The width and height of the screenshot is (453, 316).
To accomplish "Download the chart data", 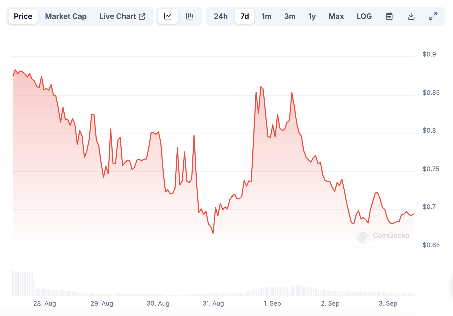I will click(x=411, y=16).
